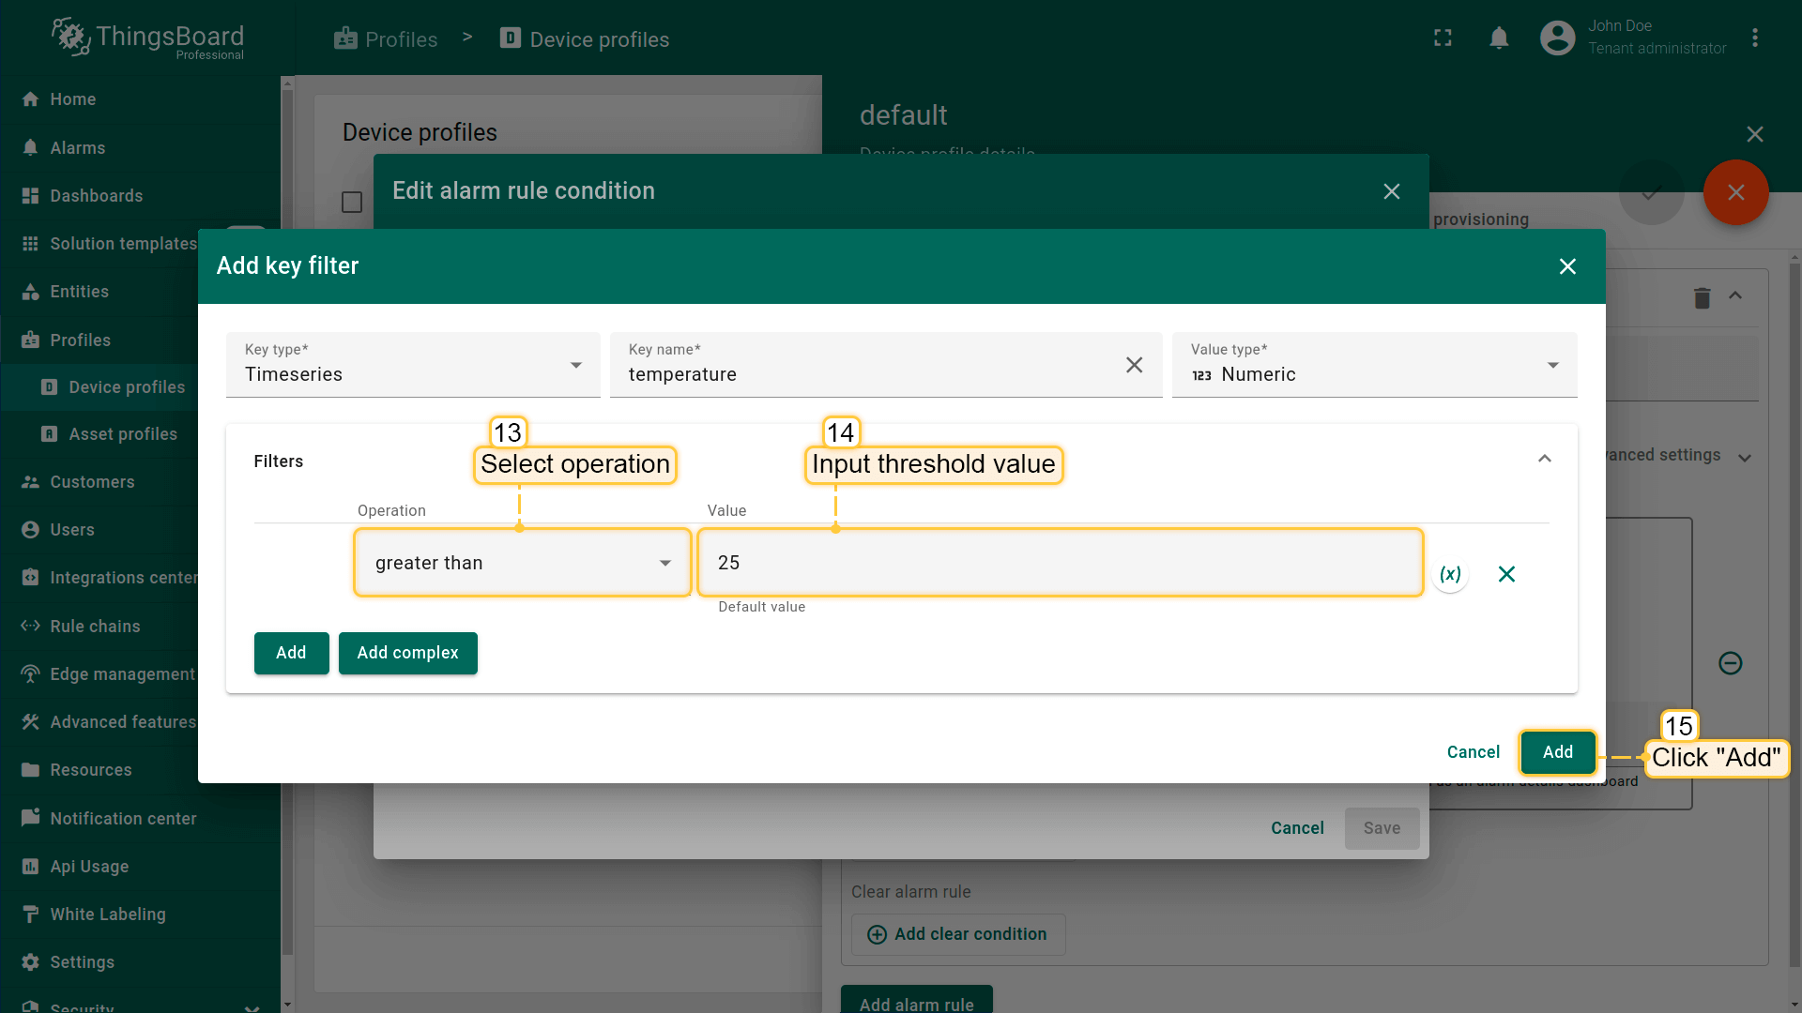This screenshot has height=1013, width=1802.
Task: Click the threshold value input field
Action: coord(1061,563)
